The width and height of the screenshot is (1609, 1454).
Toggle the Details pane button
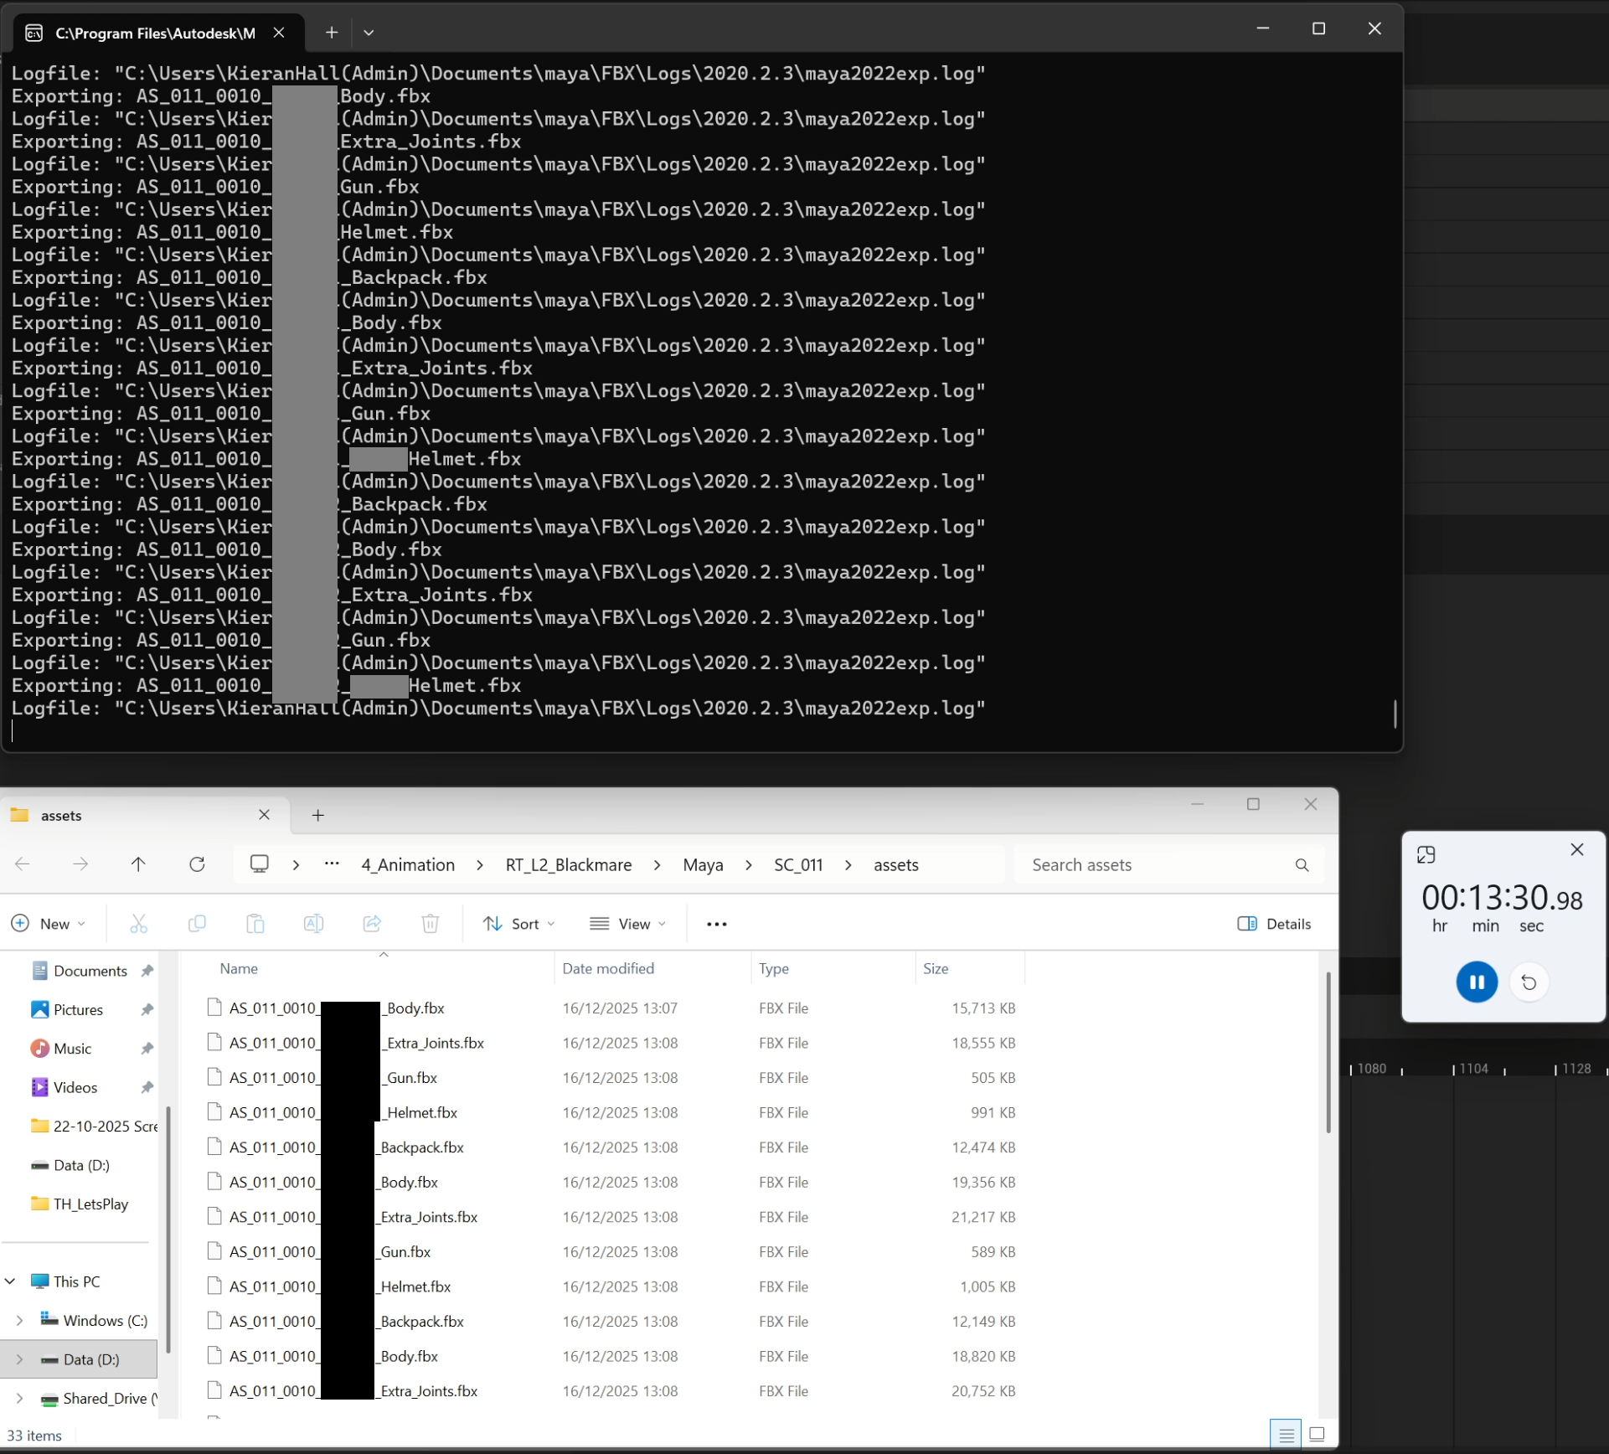coord(1274,924)
